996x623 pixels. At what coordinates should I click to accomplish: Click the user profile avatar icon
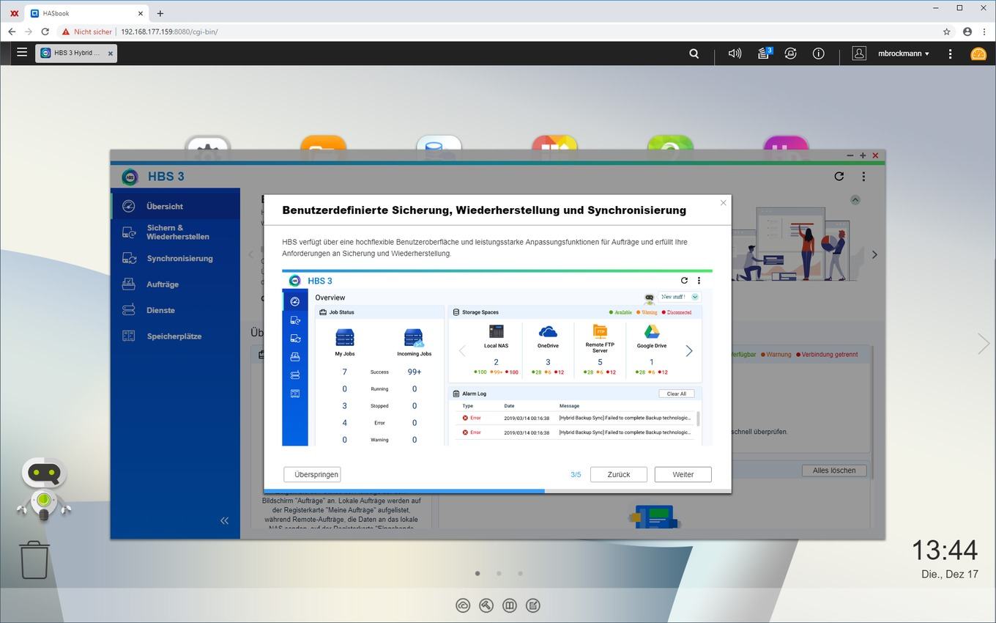pos(859,54)
